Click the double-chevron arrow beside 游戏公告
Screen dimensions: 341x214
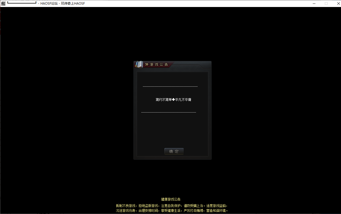pyautogui.click(x=147, y=65)
